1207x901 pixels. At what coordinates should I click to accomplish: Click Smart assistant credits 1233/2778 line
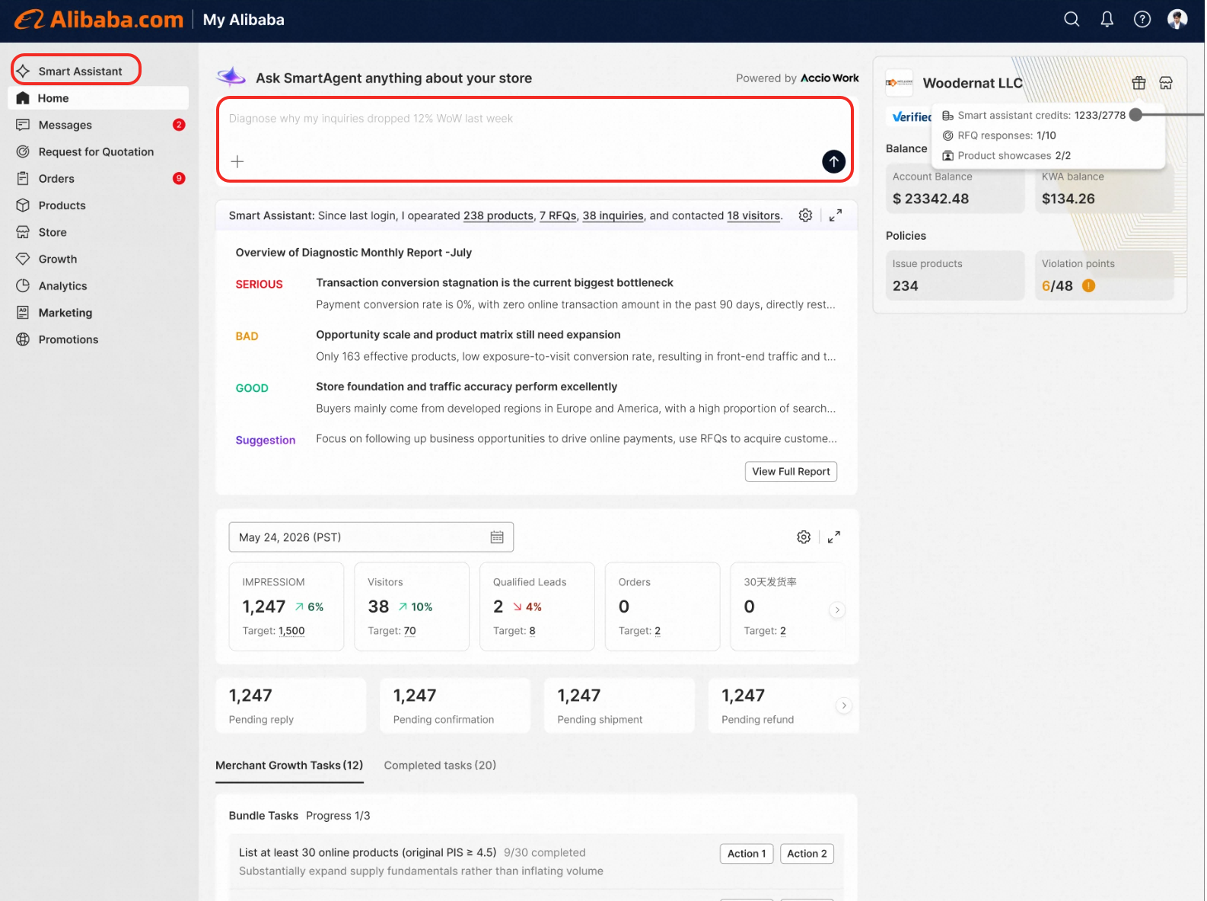[1033, 116]
